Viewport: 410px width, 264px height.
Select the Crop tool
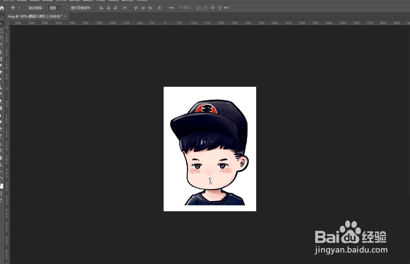pyautogui.click(x=1, y=52)
